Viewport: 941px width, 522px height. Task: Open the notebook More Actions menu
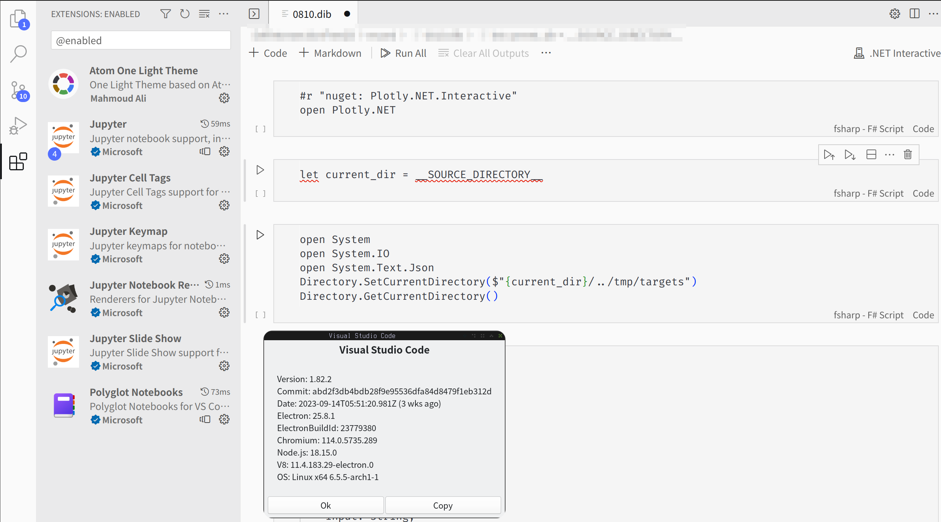click(546, 53)
